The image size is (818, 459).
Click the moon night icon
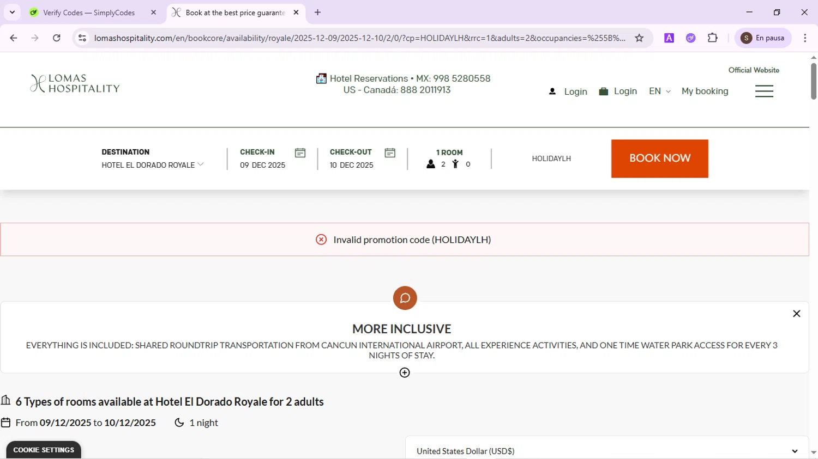coord(179,423)
